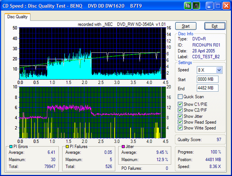Click the Progress value 100 %
Image resolution: width=232 pixels, height=176 pixels.
point(216,152)
